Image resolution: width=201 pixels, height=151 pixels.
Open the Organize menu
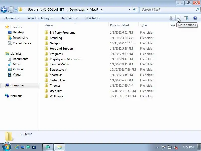pyautogui.click(x=12, y=18)
